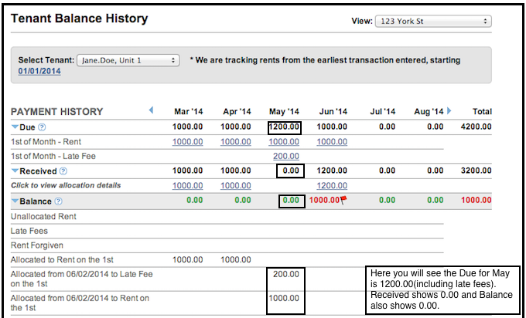The width and height of the screenshot is (526, 318).
Task: Open the Select Tenant dropdown
Action: tap(128, 59)
